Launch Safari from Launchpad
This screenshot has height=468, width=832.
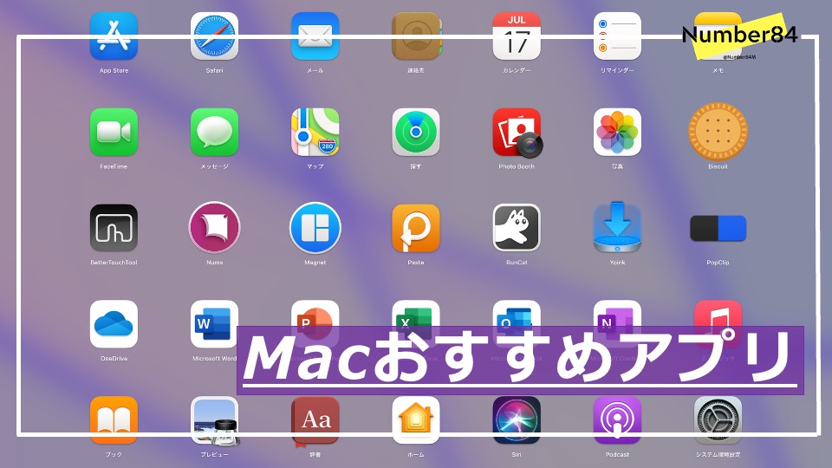point(214,36)
